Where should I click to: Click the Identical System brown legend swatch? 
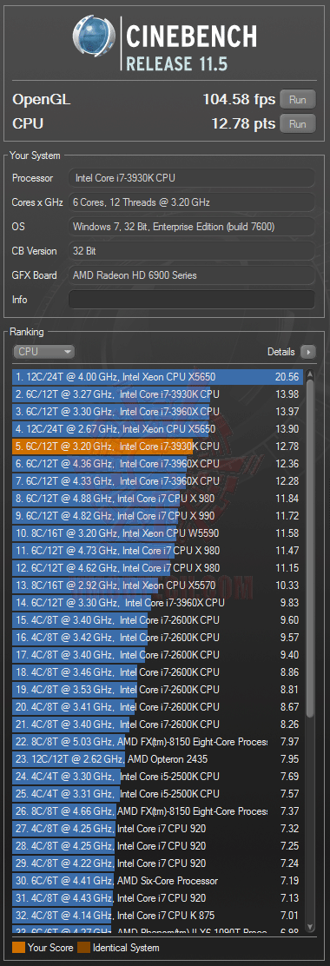83,948
